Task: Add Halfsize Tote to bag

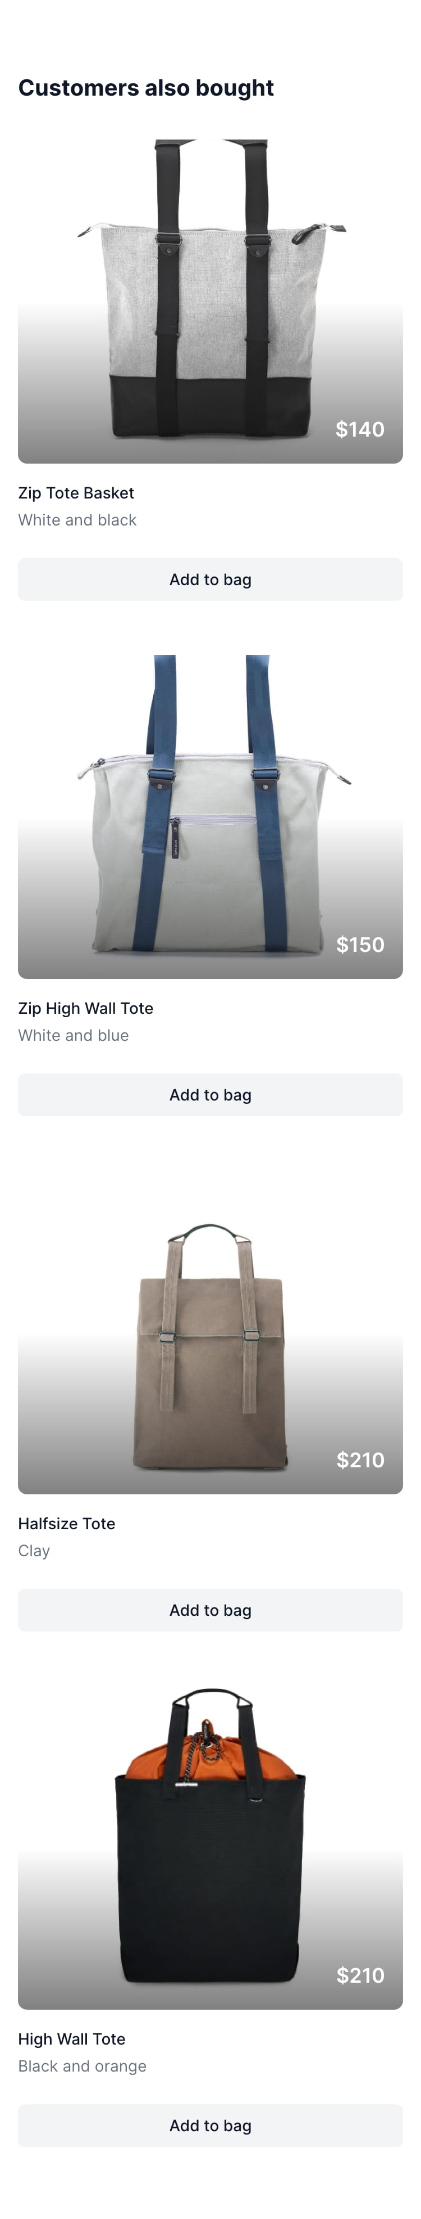Action: tap(210, 1610)
